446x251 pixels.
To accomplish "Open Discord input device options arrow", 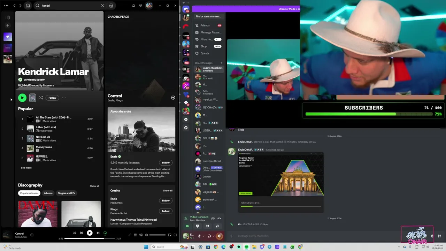I will point(203,236).
